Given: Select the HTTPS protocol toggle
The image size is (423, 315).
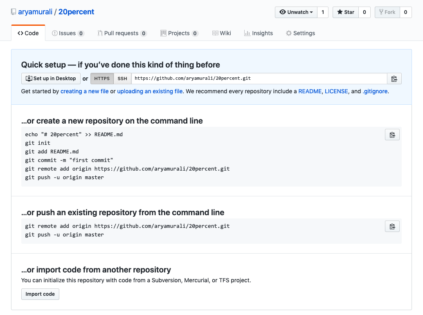Looking at the screenshot, I should (102, 79).
